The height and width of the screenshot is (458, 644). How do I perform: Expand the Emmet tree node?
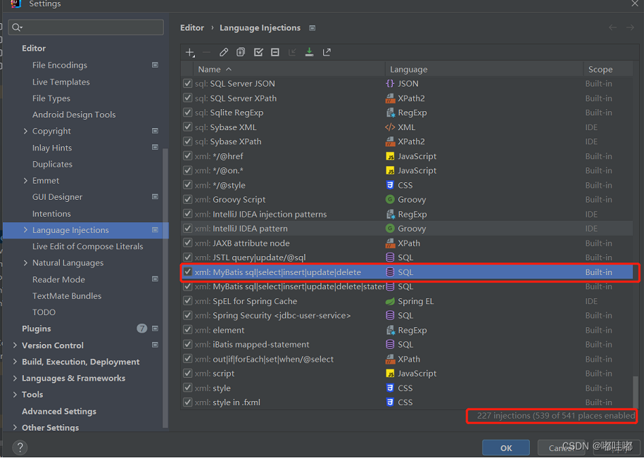pos(25,181)
